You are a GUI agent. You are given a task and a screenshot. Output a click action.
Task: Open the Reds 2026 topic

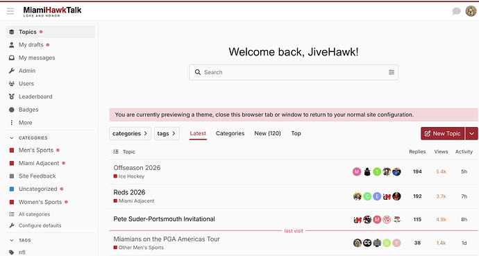[x=129, y=193]
